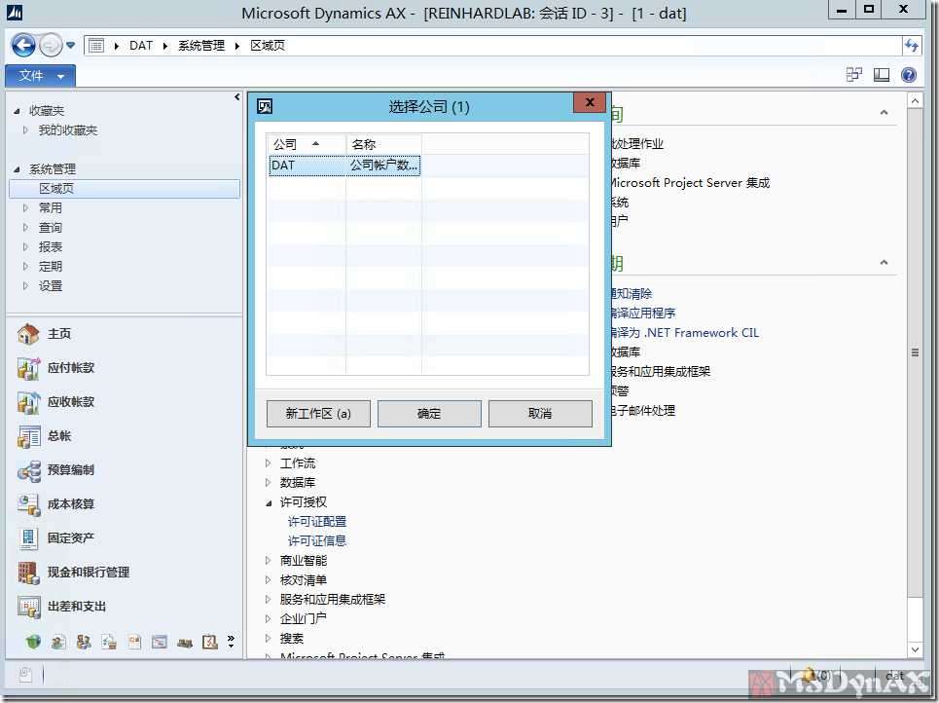The image size is (939, 703).
Task: Open the 许可证配置 link
Action: 317,521
